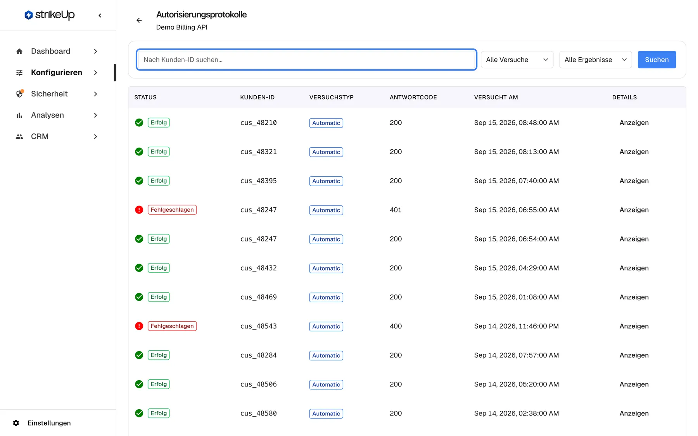Expand the CRM submenu chevron

click(x=95, y=136)
